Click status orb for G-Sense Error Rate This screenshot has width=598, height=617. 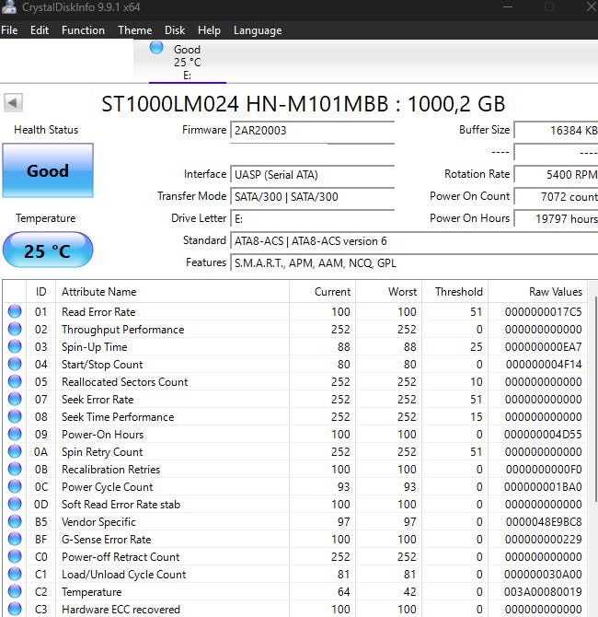tap(15, 539)
